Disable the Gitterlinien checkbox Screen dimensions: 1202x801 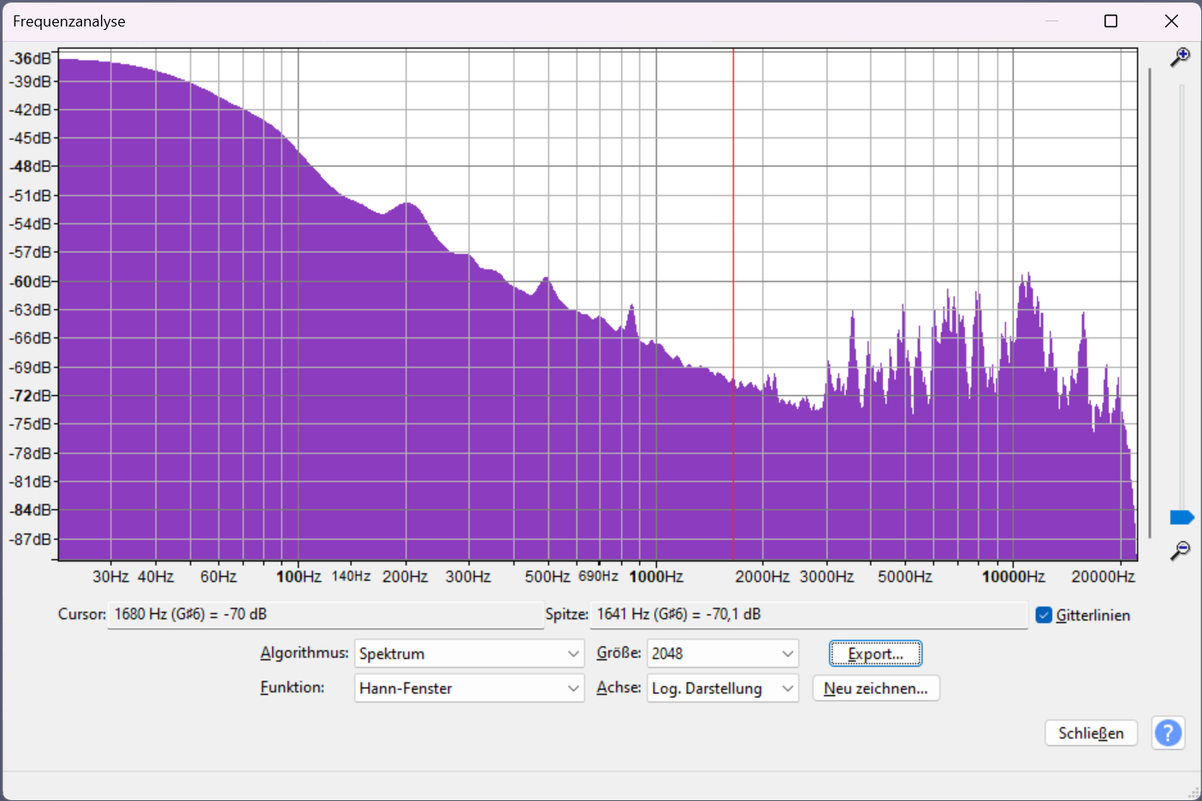pos(1044,615)
